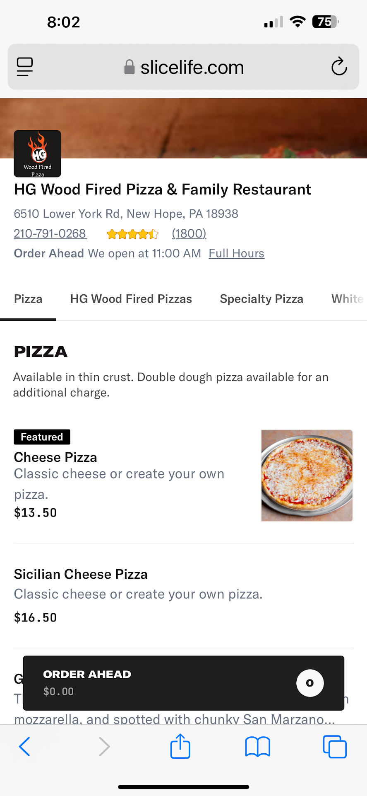Open the Share sheet icon

click(x=180, y=746)
